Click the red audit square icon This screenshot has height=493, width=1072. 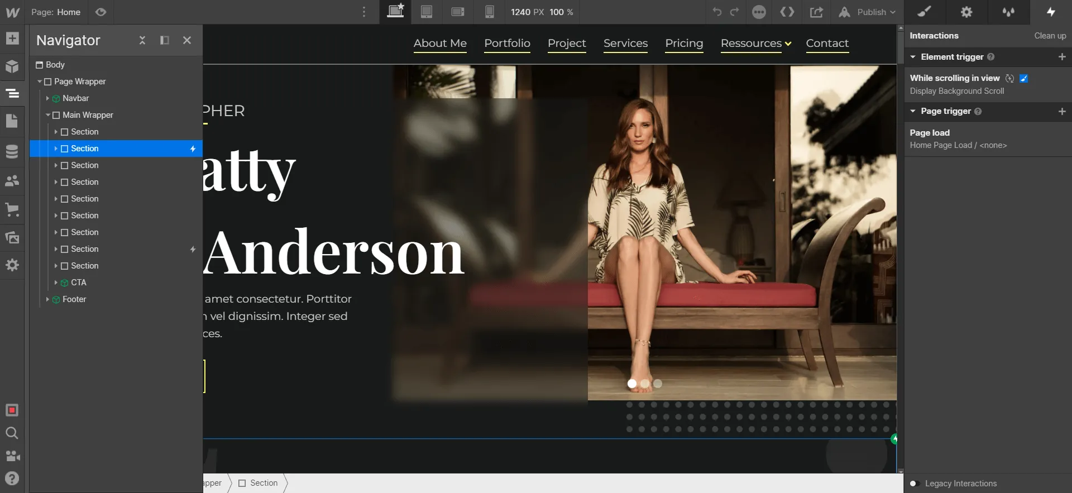coord(12,410)
